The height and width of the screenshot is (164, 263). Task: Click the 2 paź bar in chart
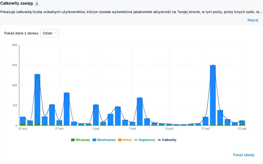click(96, 115)
